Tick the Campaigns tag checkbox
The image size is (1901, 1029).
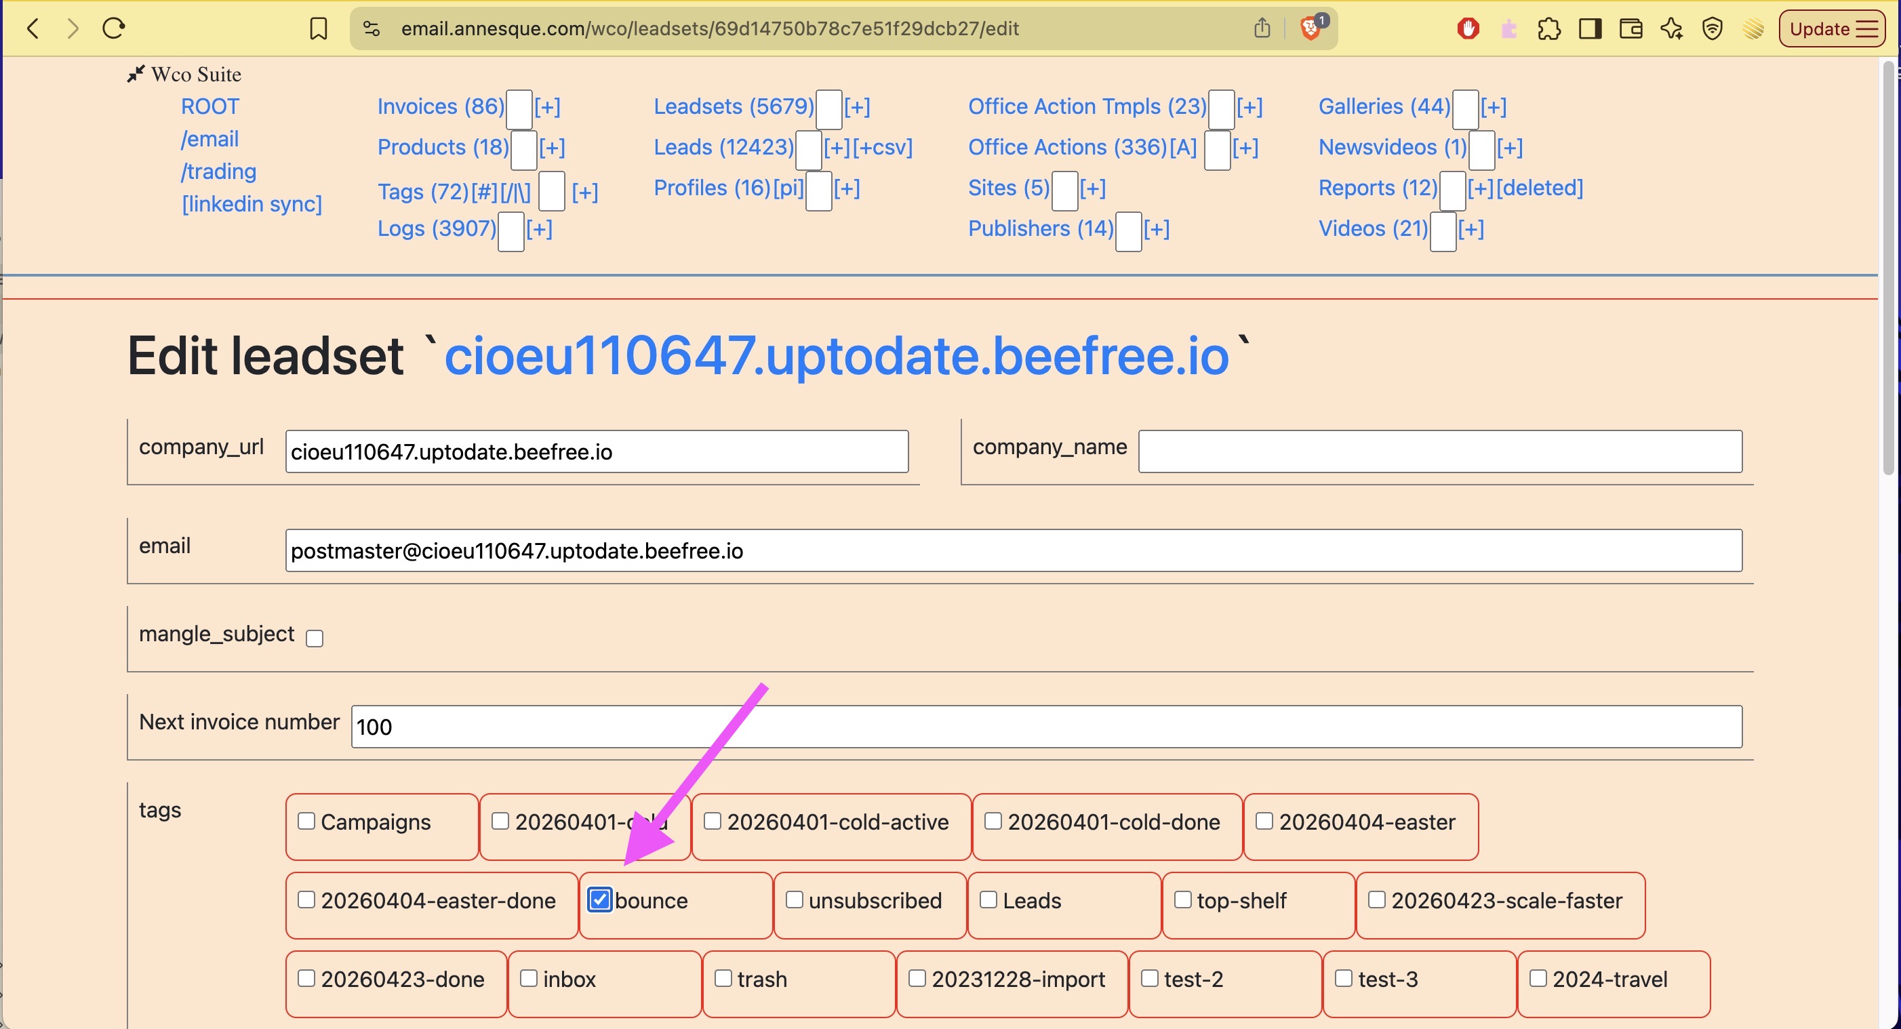pos(306,820)
